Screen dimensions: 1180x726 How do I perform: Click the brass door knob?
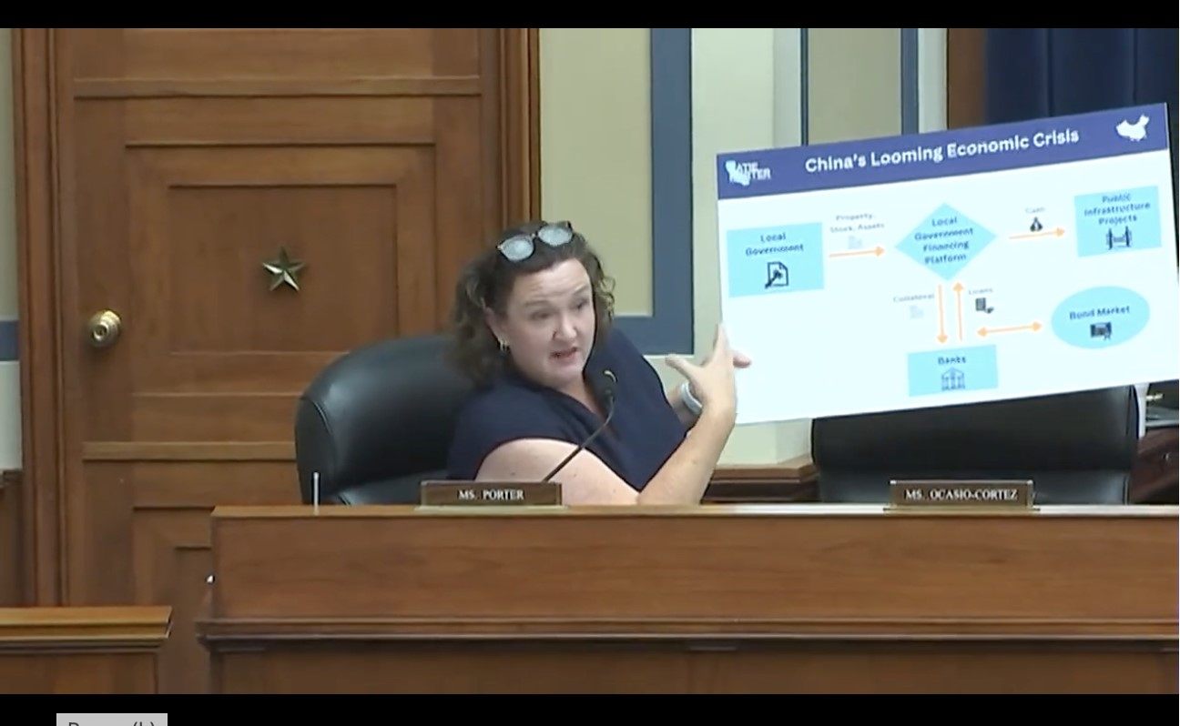pos(104,328)
